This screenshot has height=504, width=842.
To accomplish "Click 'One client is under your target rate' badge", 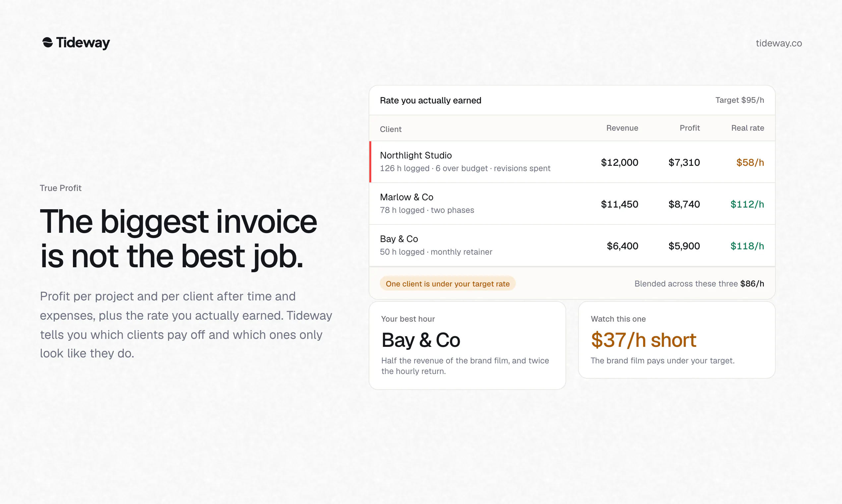I will pyautogui.click(x=448, y=283).
